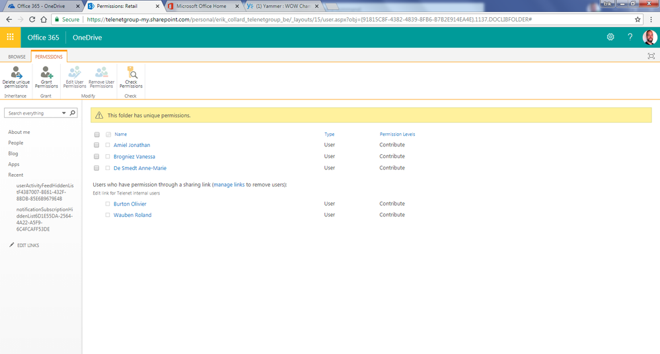Open the notificationSubscriptionHiddenList recent item
This screenshot has width=660, height=354.
point(45,220)
